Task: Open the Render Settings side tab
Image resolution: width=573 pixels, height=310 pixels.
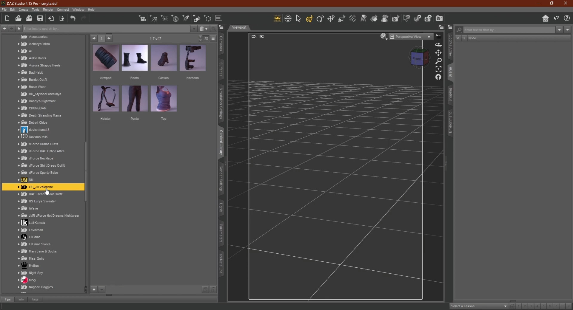Action: pyautogui.click(x=221, y=179)
